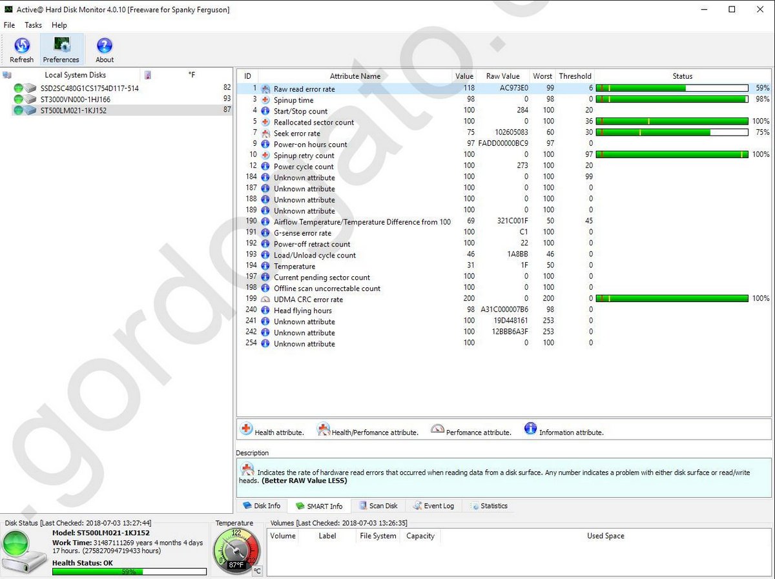Viewport: 775px width, 579px height.
Task: Click the ST500LM021-1KJ152 disk icon
Action: [30, 110]
